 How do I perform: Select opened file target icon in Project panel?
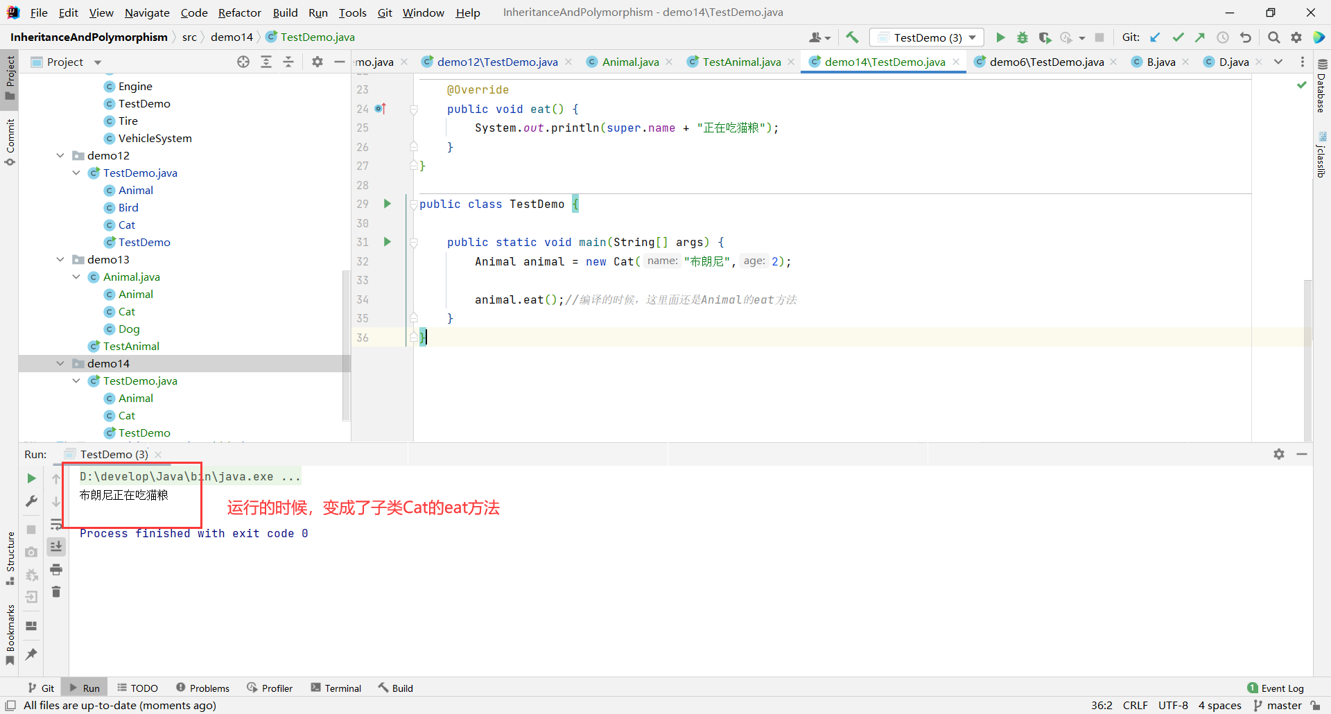tap(243, 62)
